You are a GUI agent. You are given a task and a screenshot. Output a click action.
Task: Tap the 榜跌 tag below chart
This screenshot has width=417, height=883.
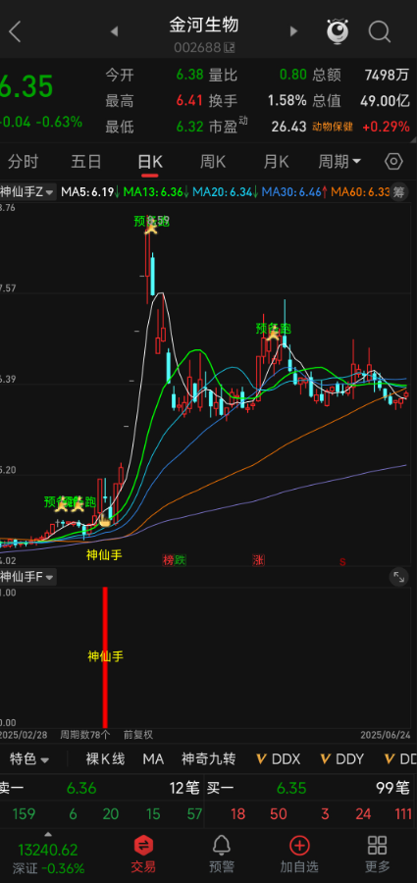tap(174, 560)
